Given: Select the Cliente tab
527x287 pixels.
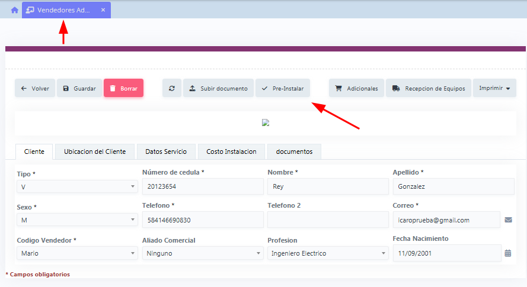Looking at the screenshot, I should click(x=34, y=151).
